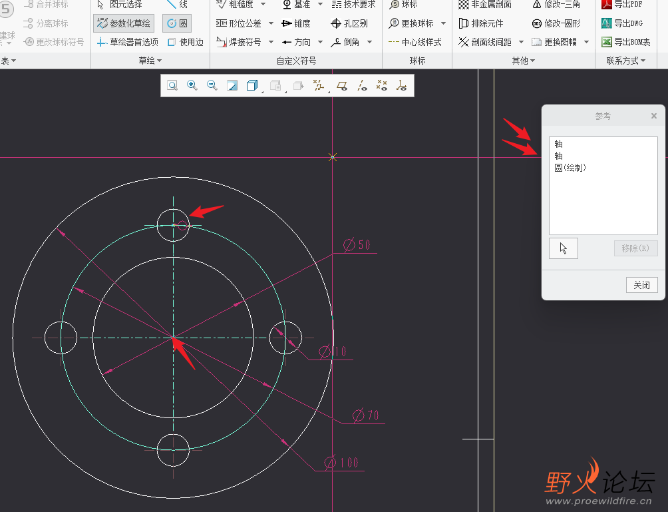Click the 孔区别 hole marker tool
The width and height of the screenshot is (668, 512).
pos(349,23)
